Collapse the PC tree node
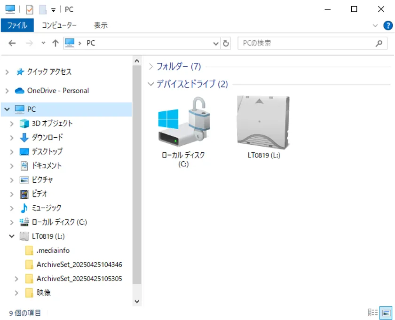Viewport: 395px width, 320px height. [7, 109]
